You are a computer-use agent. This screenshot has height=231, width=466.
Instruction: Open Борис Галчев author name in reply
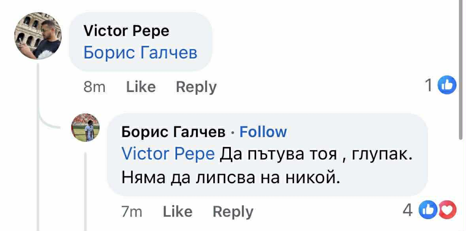[173, 132]
